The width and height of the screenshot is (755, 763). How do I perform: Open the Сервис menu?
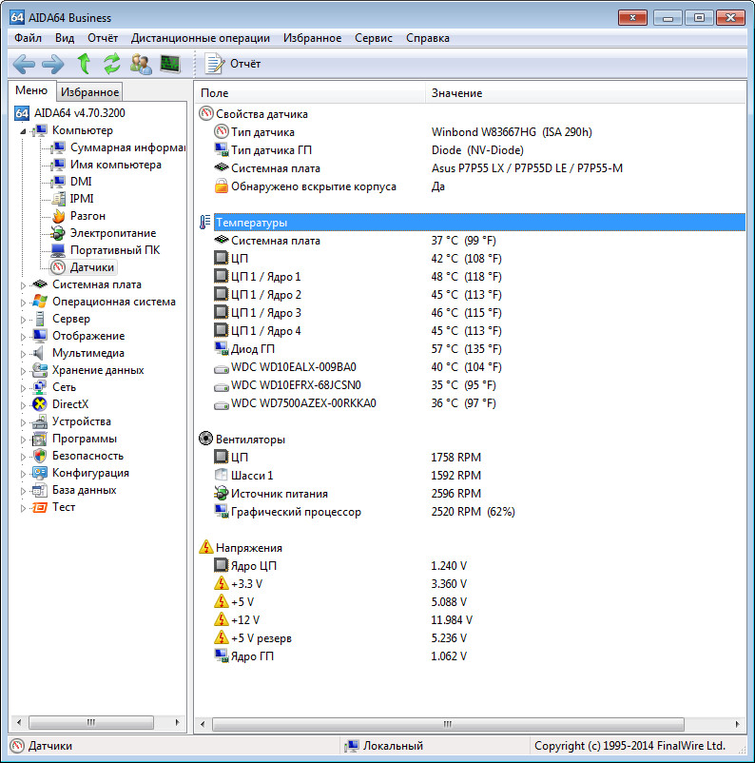pos(373,38)
